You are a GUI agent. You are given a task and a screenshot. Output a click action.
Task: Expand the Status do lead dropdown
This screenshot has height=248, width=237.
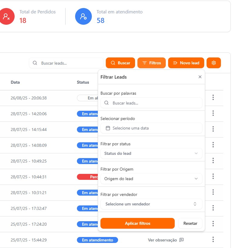coord(151,153)
